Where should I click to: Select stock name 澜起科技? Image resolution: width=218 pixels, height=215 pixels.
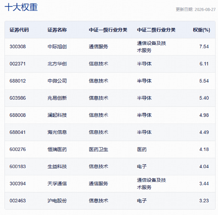57,115
